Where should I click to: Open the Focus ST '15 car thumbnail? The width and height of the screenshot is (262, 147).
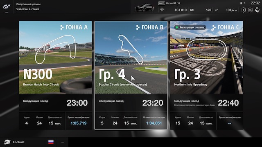tap(145, 8)
